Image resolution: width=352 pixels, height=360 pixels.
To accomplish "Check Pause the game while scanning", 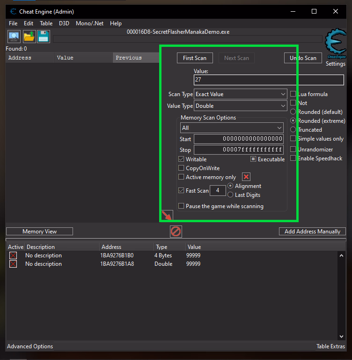I will 181,206.
